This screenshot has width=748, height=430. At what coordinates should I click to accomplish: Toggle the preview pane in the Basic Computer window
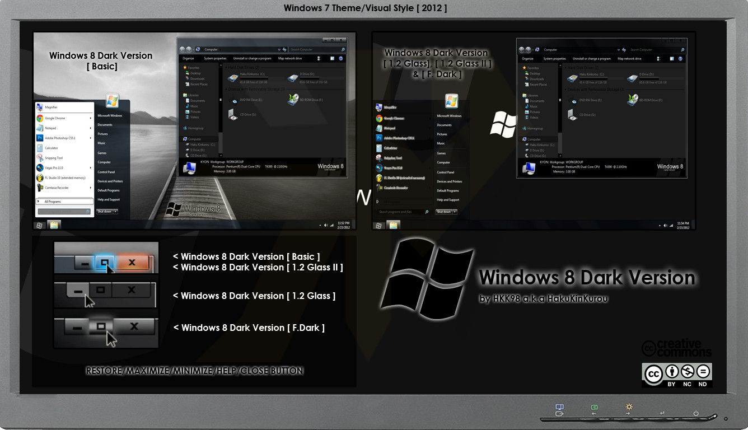332,58
